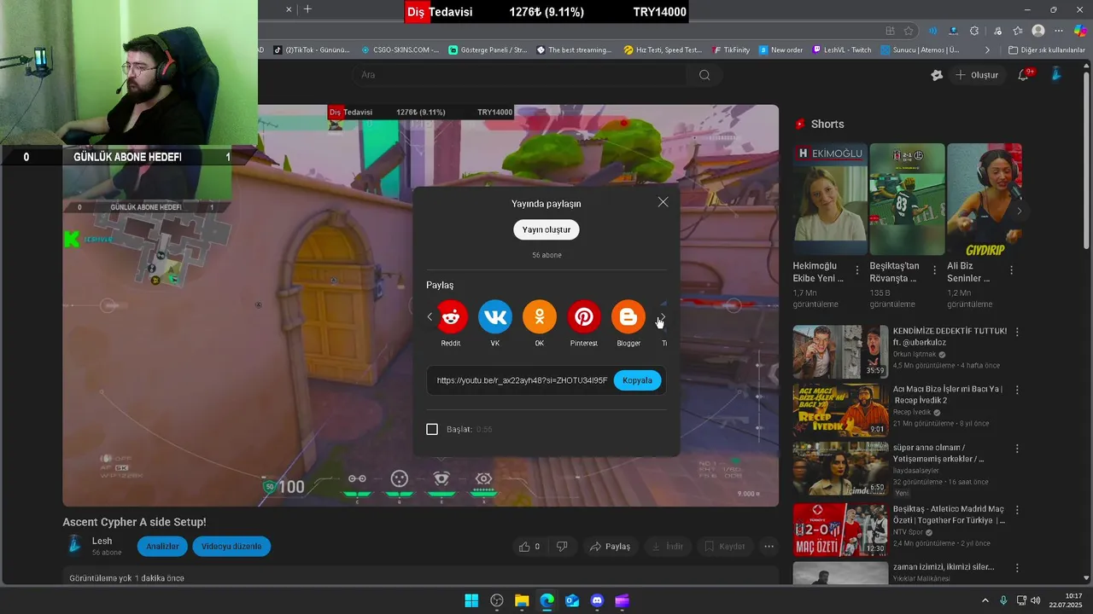Dislike the video with thumbs down
The height and width of the screenshot is (614, 1093).
tap(562, 547)
